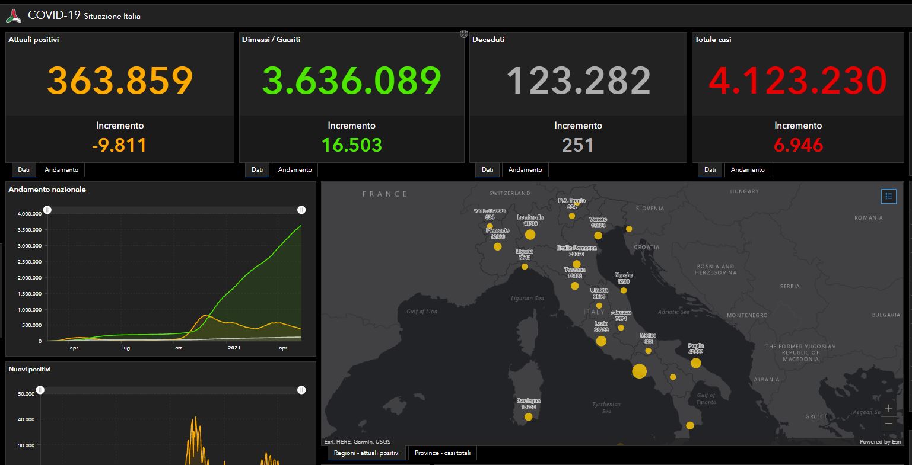The height and width of the screenshot is (465, 912).
Task: Select Dati tab under Totale casi
Action: tap(710, 169)
